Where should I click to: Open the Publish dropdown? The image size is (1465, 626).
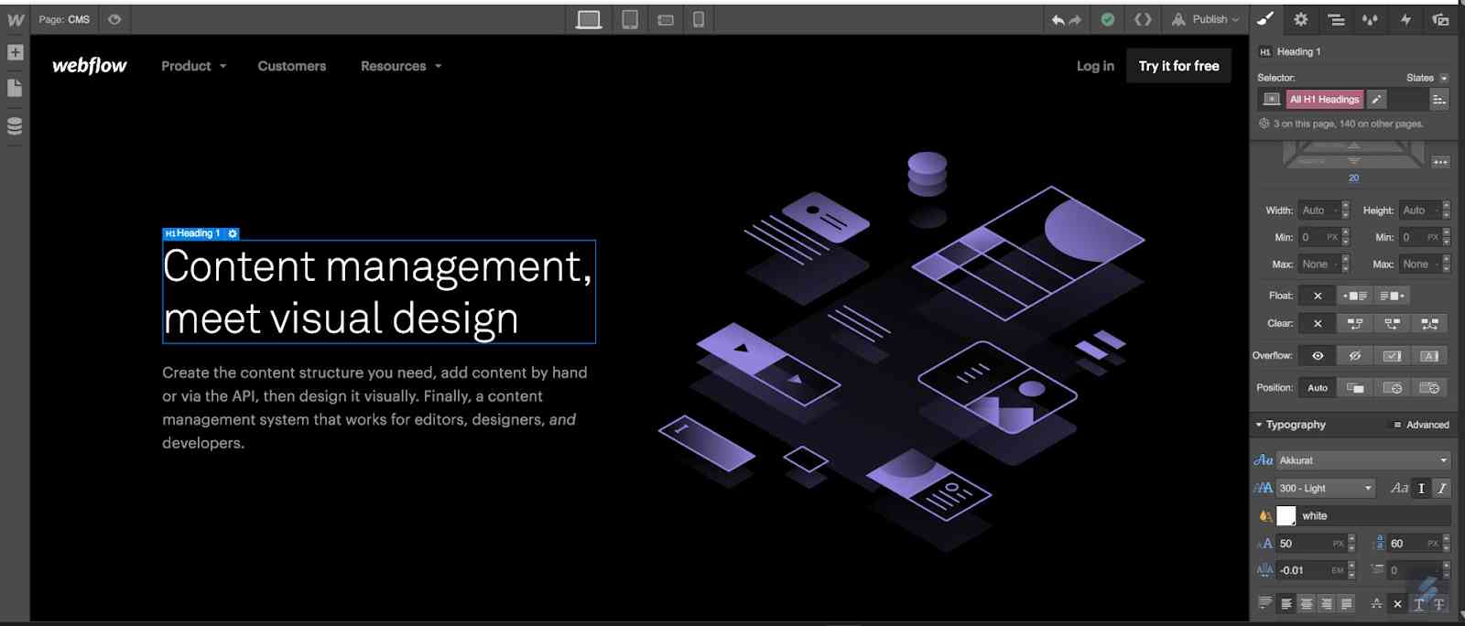coord(1206,19)
